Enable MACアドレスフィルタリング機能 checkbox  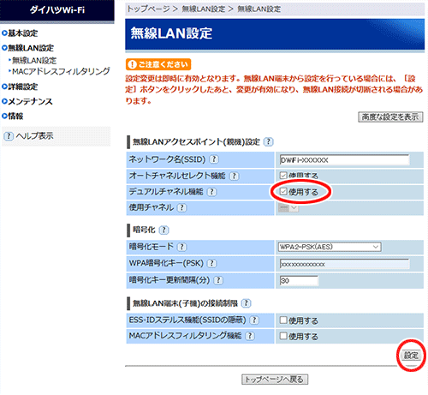coord(283,336)
